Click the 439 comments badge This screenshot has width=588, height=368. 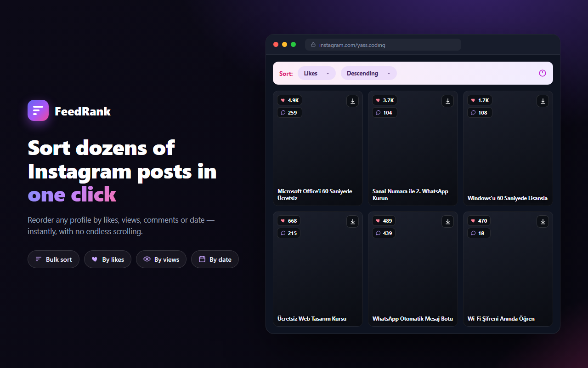click(x=384, y=233)
